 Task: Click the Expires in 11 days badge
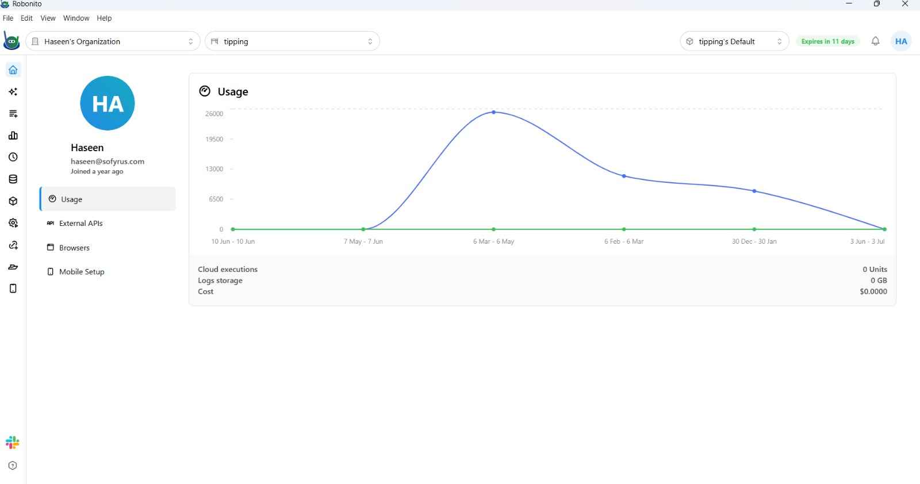(827, 41)
